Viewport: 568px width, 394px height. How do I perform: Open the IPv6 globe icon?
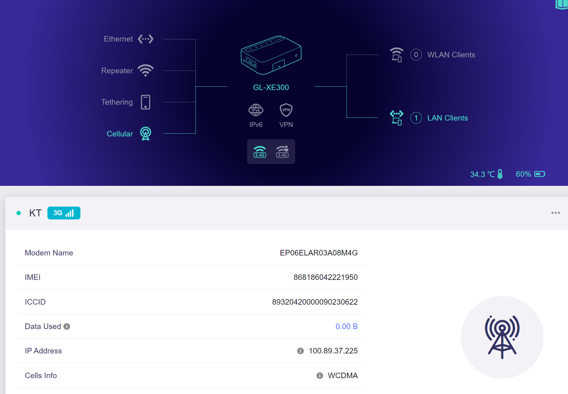pyautogui.click(x=256, y=110)
